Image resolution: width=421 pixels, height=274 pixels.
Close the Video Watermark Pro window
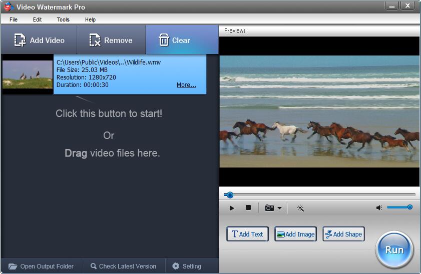[x=407, y=5]
